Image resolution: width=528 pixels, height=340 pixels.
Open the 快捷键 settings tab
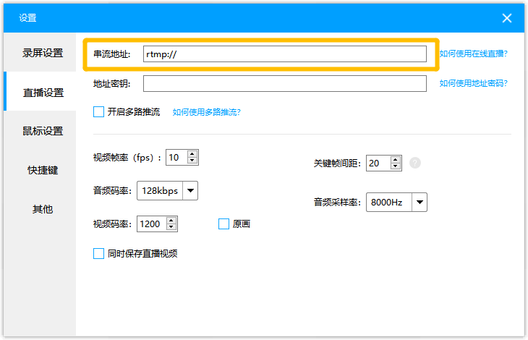(43, 170)
